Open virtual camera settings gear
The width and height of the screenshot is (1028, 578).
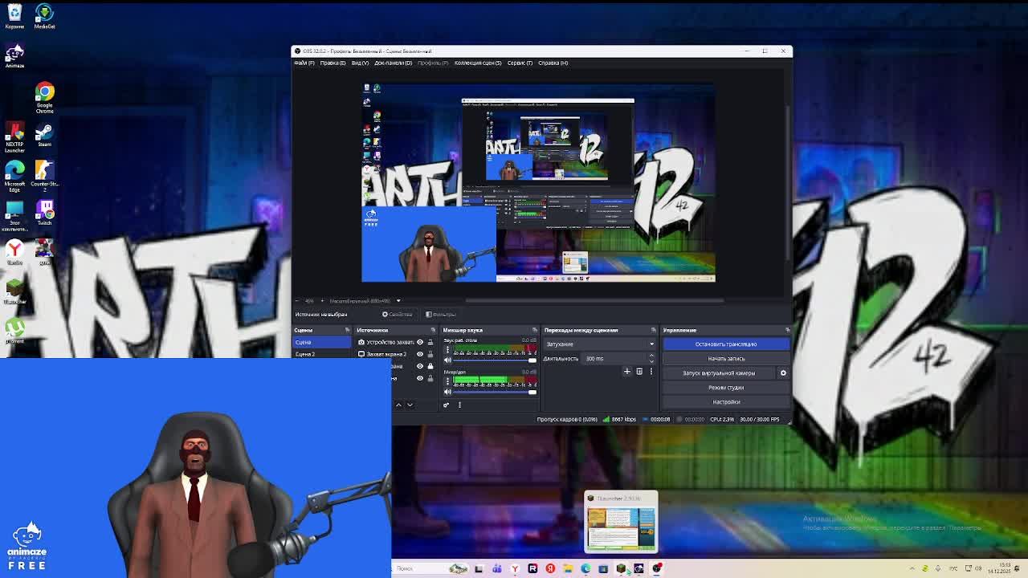[783, 373]
